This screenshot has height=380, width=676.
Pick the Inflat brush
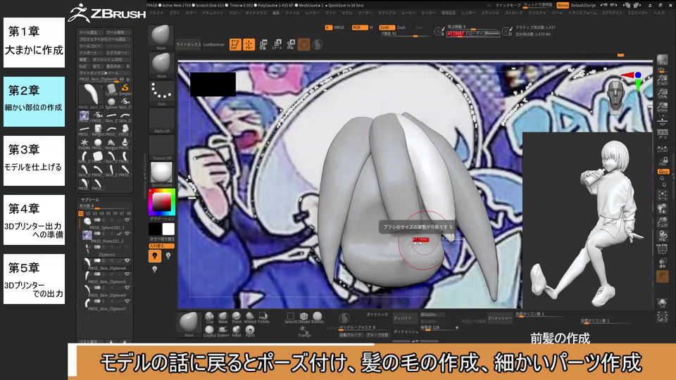[237, 331]
